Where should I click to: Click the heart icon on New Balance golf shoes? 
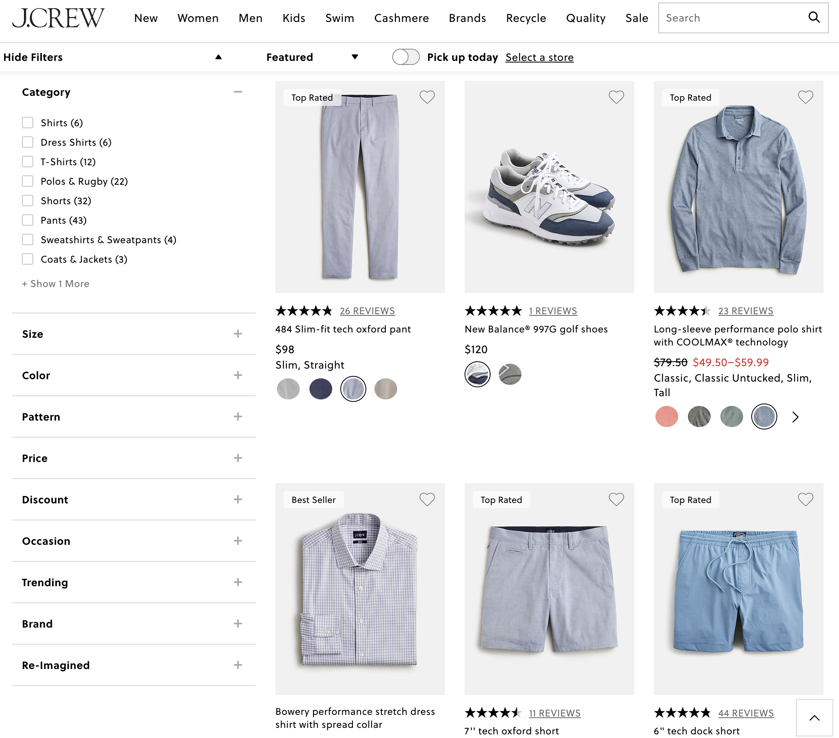(616, 97)
